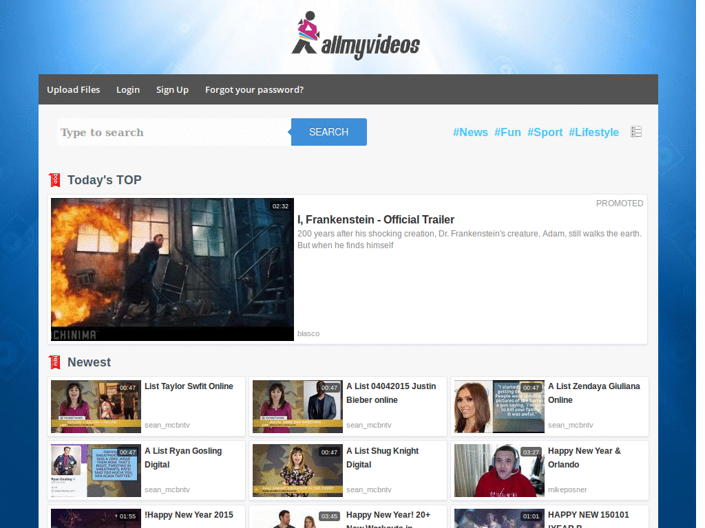Open A List Zendaya Giuliana thumbnail
705x528 pixels.
coord(500,407)
